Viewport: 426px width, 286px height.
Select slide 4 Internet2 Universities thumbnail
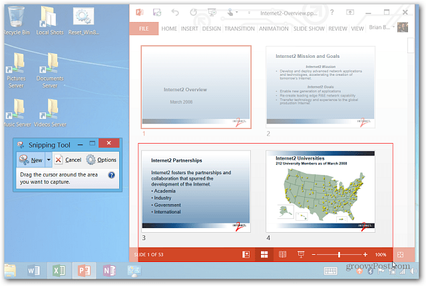(320, 192)
